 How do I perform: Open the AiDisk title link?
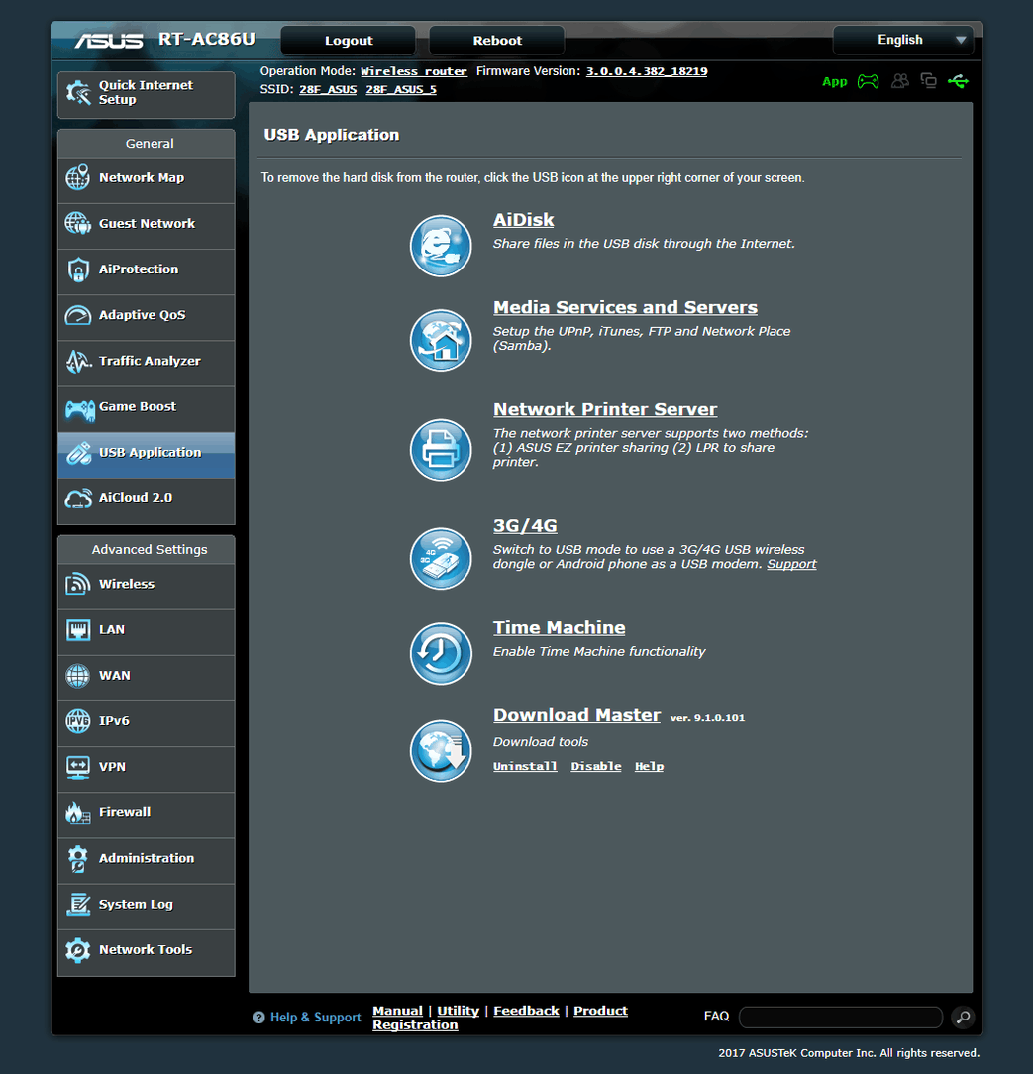[x=524, y=220]
